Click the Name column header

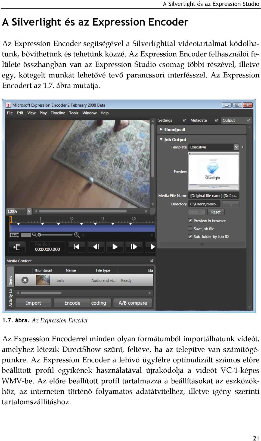[71, 270]
